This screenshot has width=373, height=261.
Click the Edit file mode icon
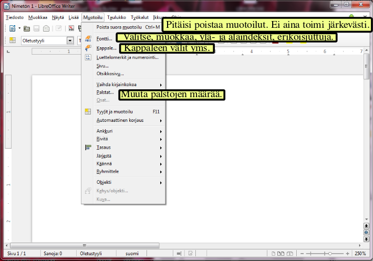click(58, 28)
